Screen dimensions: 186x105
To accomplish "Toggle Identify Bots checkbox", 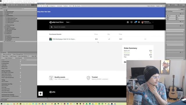I will click(x=20, y=67).
